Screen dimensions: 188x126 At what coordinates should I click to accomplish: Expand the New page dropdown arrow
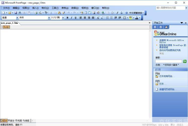(x=7, y=13)
